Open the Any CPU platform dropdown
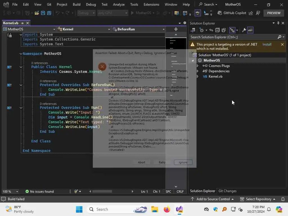 112,13
